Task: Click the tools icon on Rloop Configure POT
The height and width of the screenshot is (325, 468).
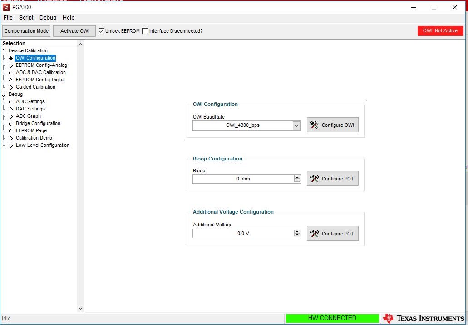Action: click(314, 179)
